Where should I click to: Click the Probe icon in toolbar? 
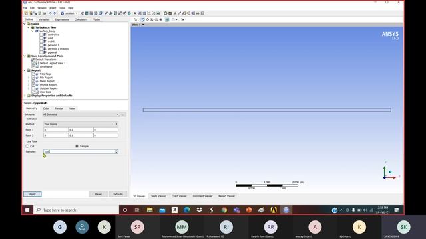pyautogui.click(x=179, y=13)
